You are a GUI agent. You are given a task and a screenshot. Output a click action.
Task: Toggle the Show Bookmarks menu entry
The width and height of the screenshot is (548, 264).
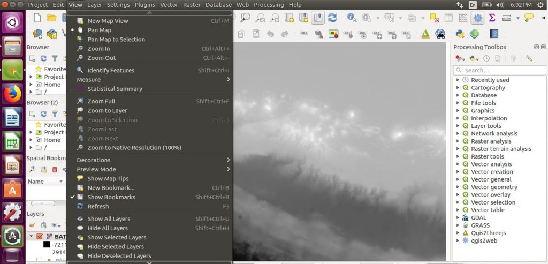point(150,197)
